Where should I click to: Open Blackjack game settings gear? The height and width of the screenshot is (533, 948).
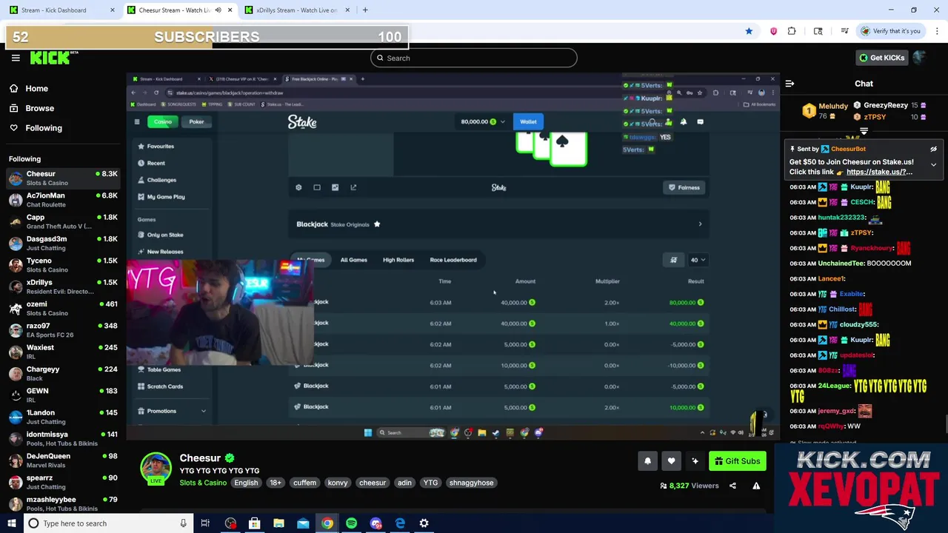(x=298, y=187)
